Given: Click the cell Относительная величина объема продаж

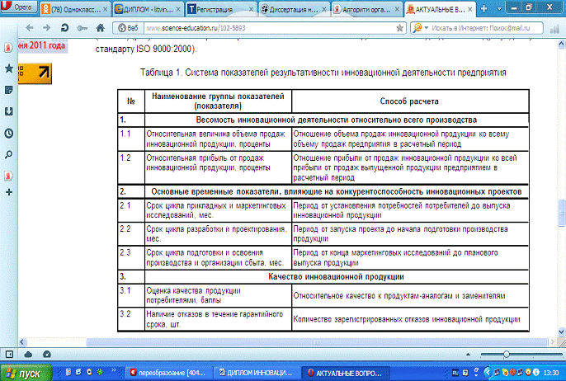Looking at the screenshot, I should click(218, 139).
